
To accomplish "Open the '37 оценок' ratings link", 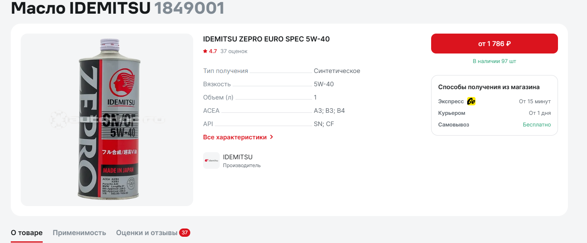I will tap(234, 51).
